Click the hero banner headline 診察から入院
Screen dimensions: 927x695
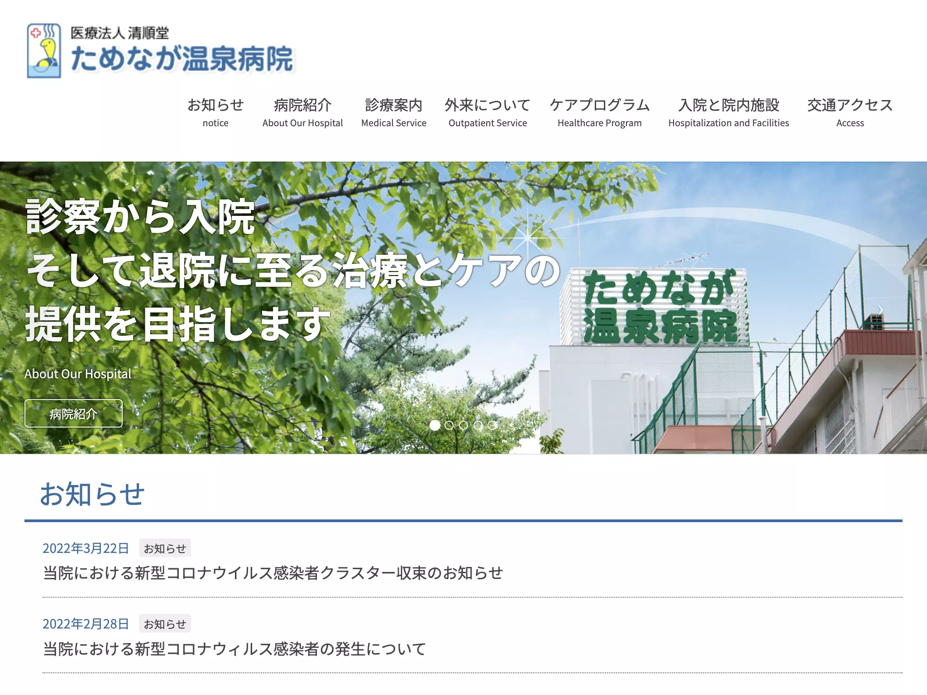140,217
